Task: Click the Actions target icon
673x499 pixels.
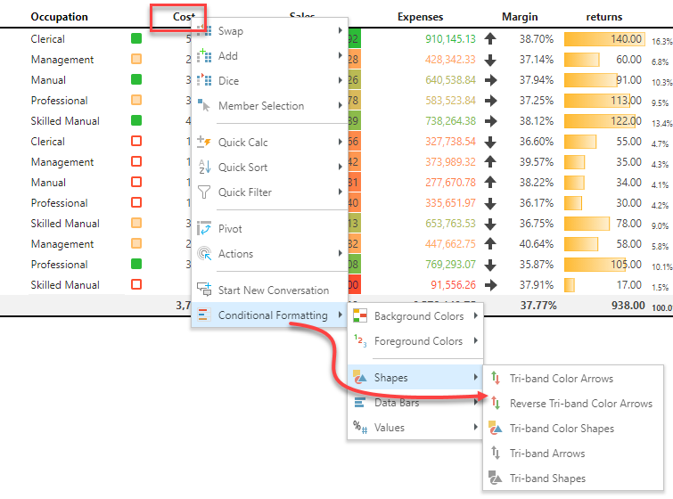Action: [x=204, y=254]
